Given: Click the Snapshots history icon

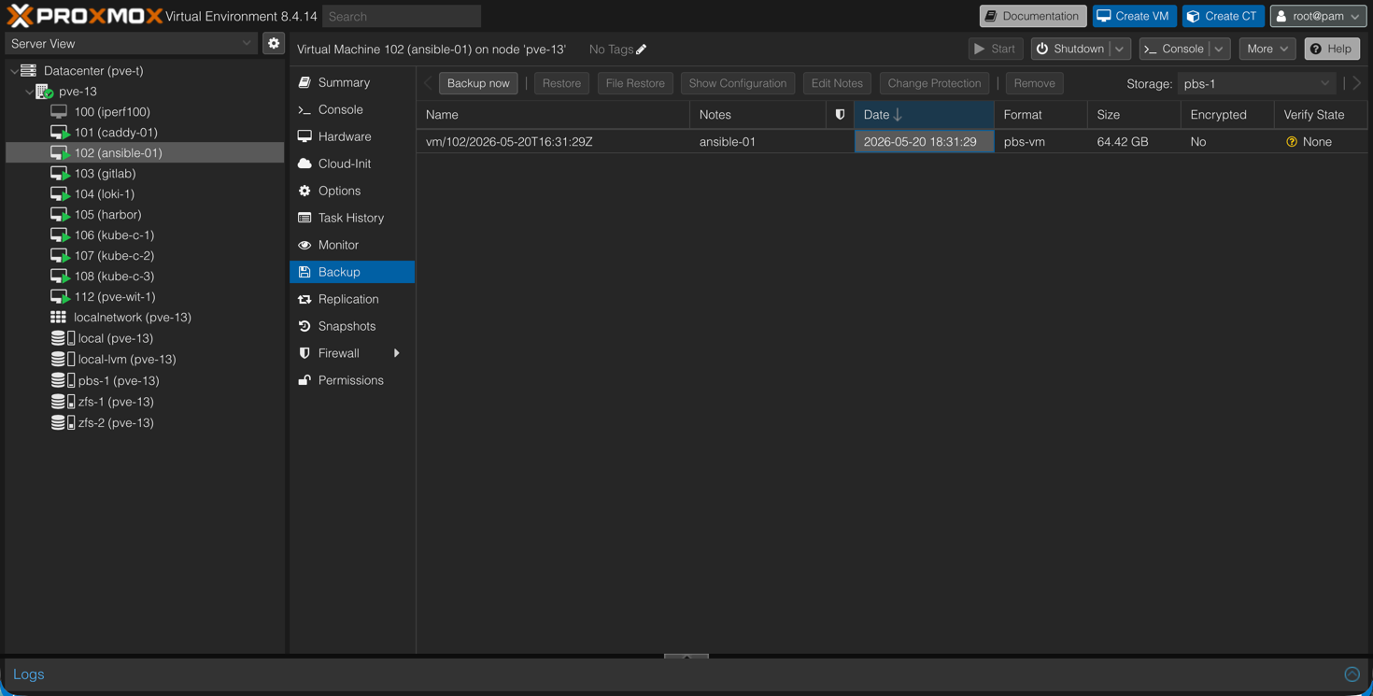Looking at the screenshot, I should 304,326.
